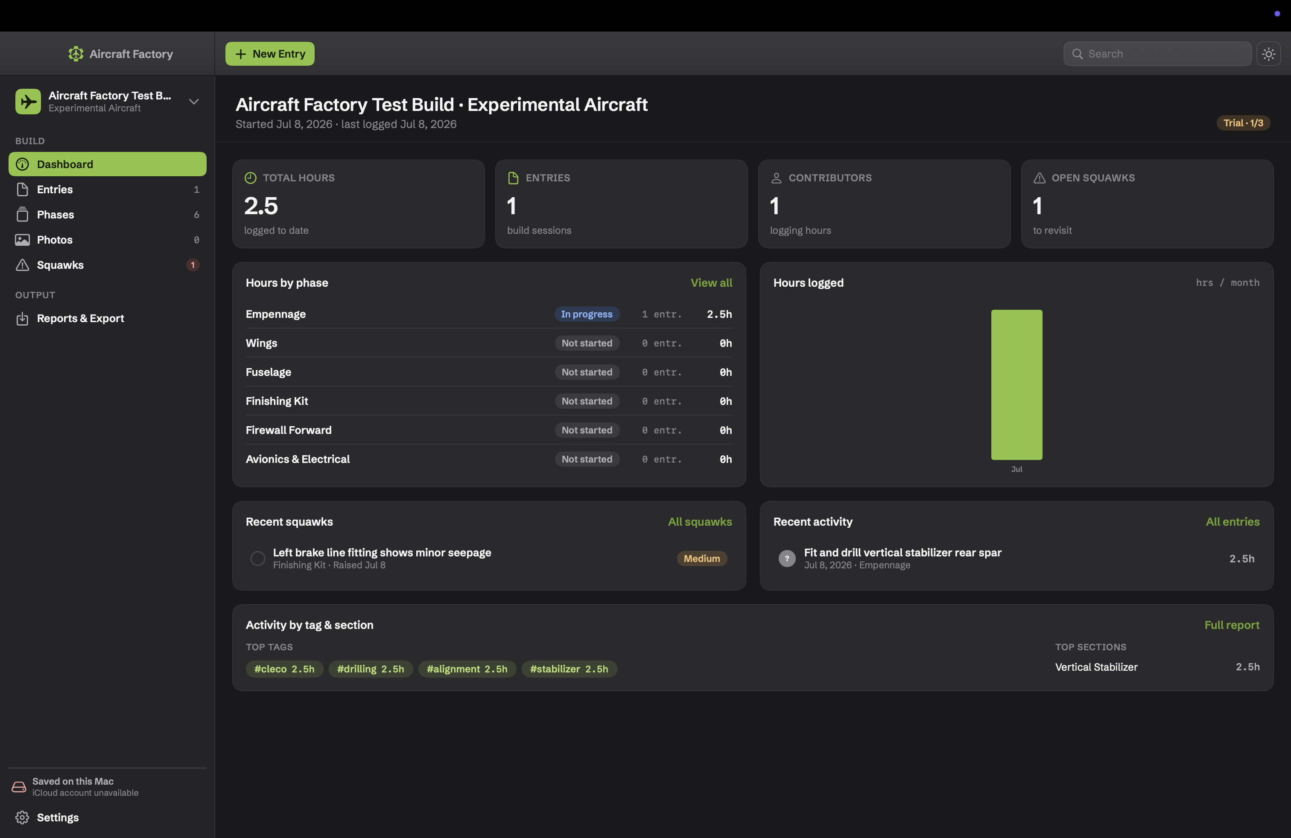This screenshot has height=838, width=1291.
Task: Click the Reports & Export share icon
Action: (22, 318)
